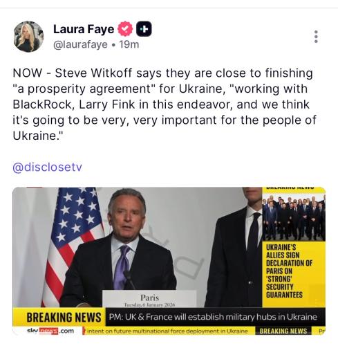The image size is (338, 346).
Task: Open Laura Faye's round profile avatar
Action: pyautogui.click(x=28, y=37)
